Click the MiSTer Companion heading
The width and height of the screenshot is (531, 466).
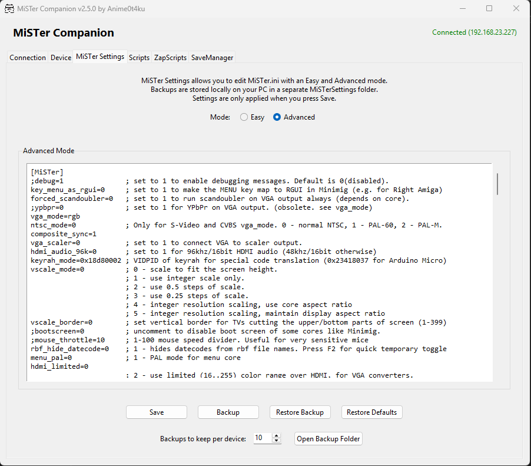coord(64,32)
